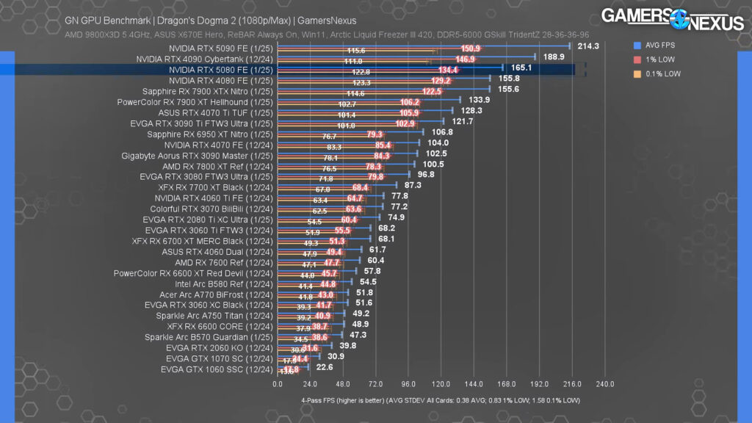This screenshot has width=752, height=423.
Task: Click the highlighted NVIDIA RTX 5080 FE (1/25) row label
Action: click(x=220, y=70)
